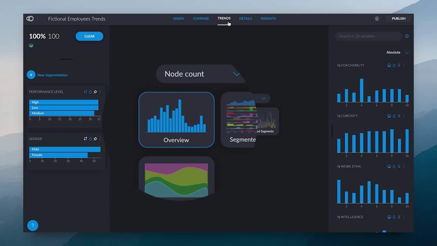Select the Trends tab

[x=224, y=18]
